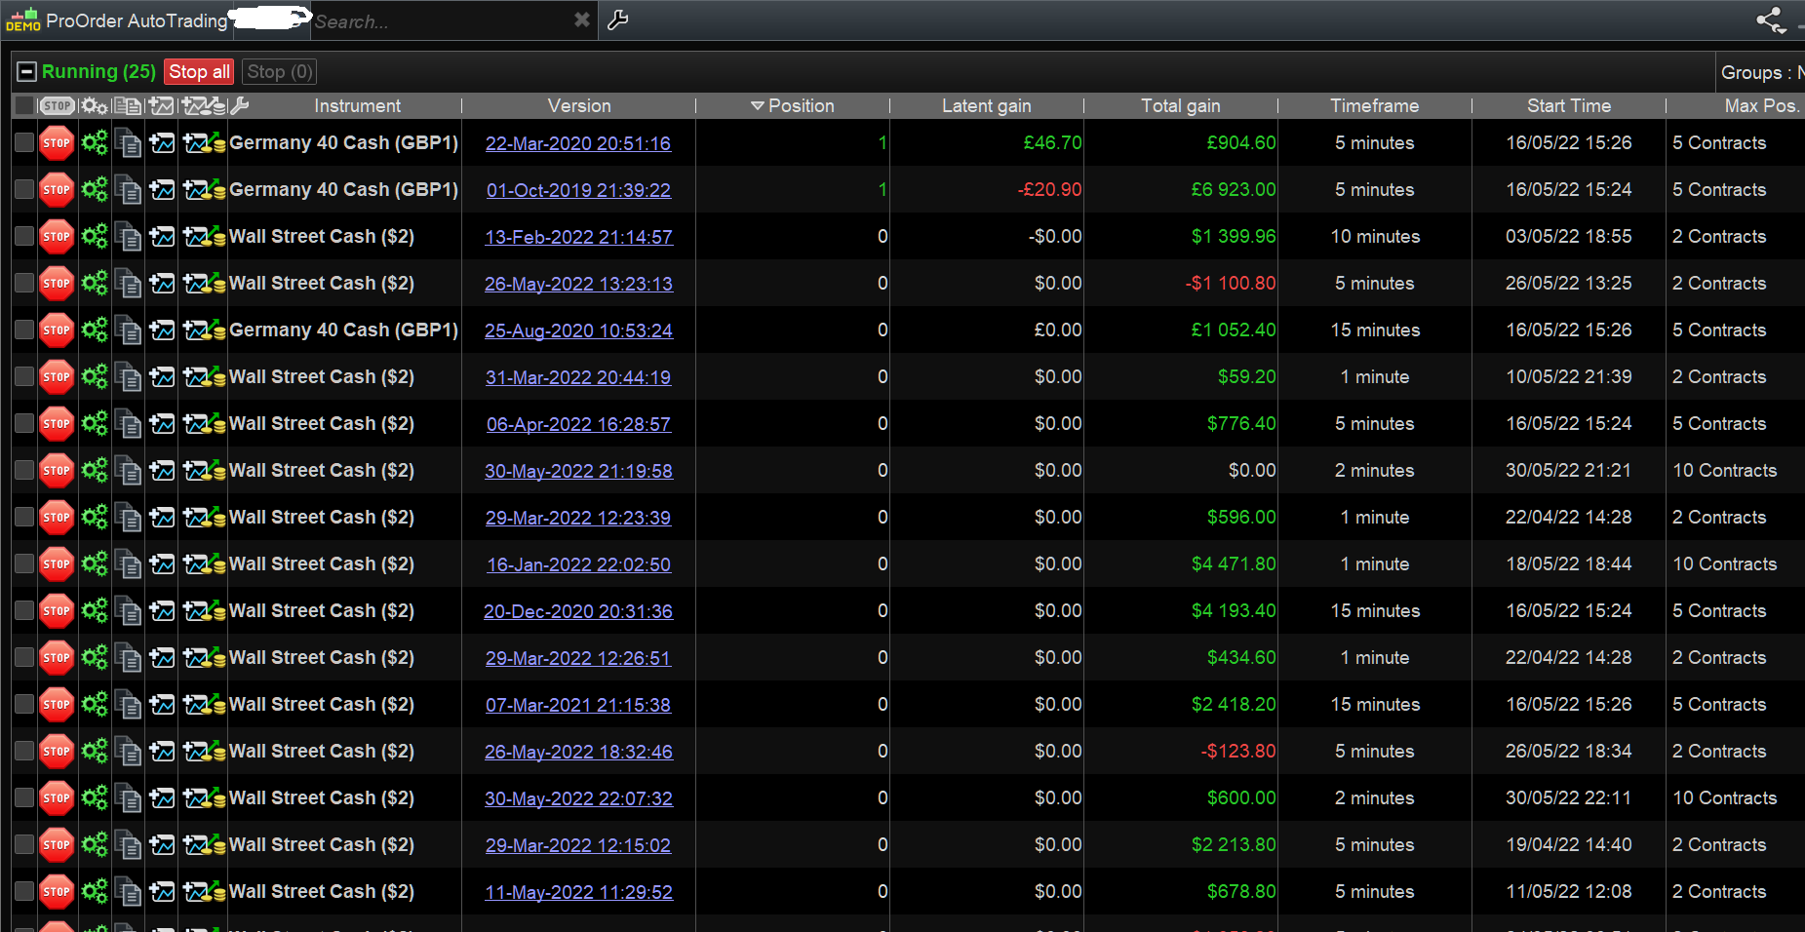1805x932 pixels.
Task: Select the latent gain value -£20.90
Action: pyautogui.click(x=1049, y=190)
